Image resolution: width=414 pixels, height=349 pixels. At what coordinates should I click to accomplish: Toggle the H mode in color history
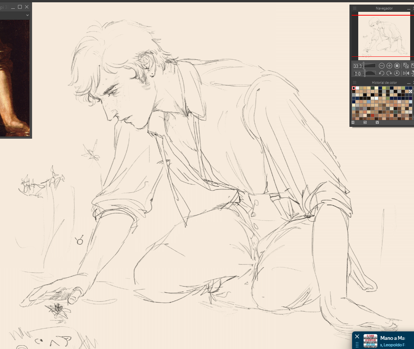point(353,123)
